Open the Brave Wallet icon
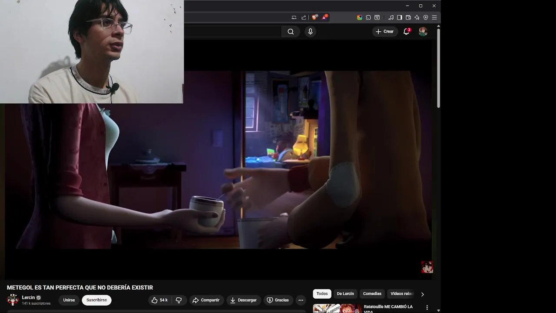This screenshot has height=313, width=556. 408,17
